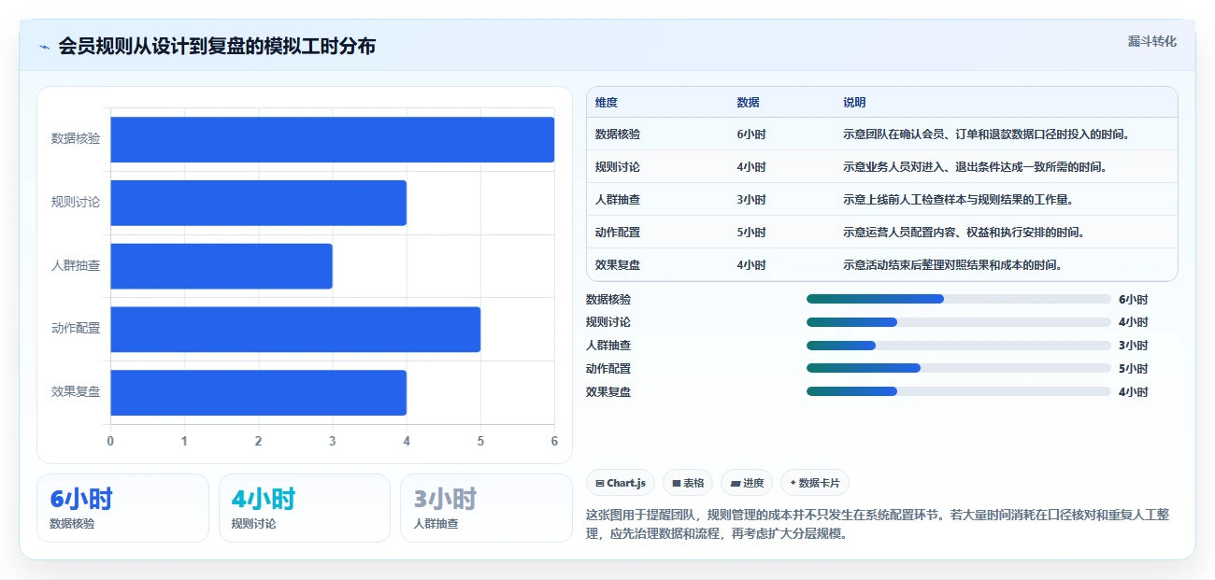The image size is (1215, 580).
Task: Click the 维度 column header
Action: pyautogui.click(x=607, y=103)
